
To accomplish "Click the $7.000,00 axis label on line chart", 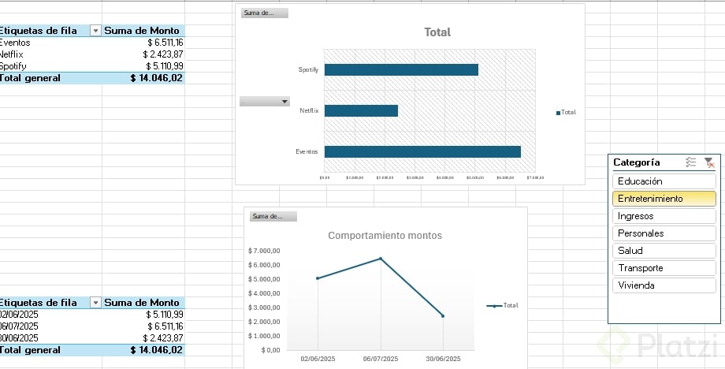I will tap(264, 251).
